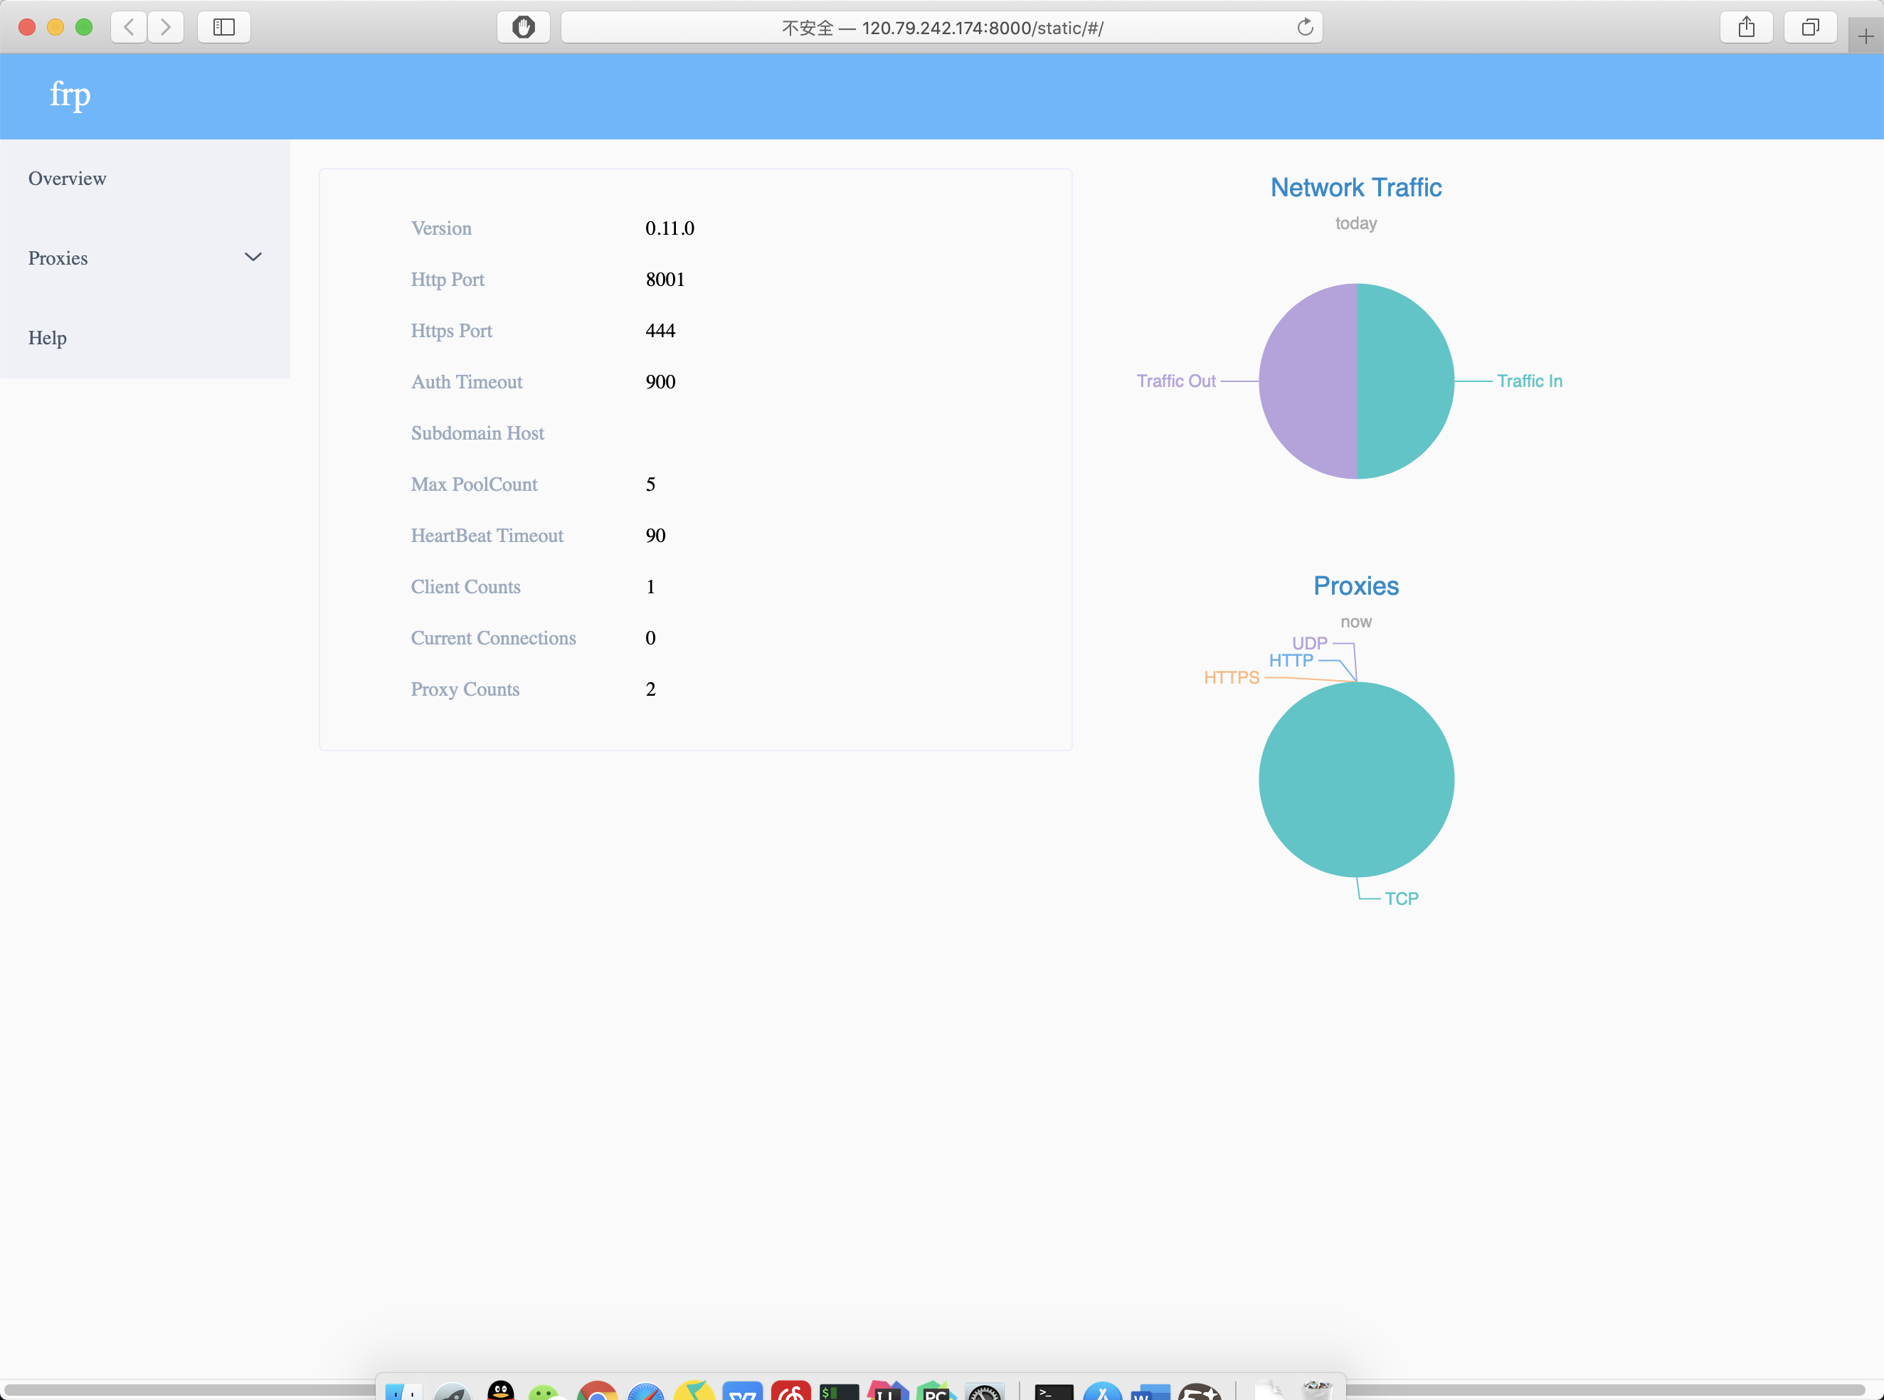The image size is (1884, 1400).
Task: Open a new tab with plus
Action: coord(1866,36)
